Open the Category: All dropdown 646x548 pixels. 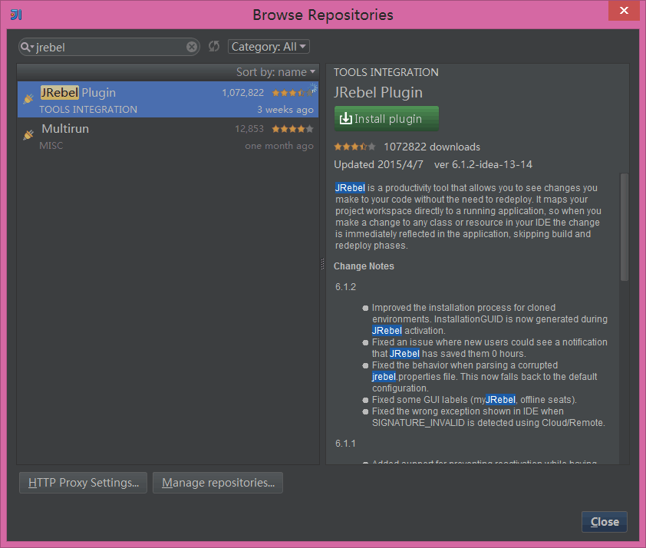269,47
